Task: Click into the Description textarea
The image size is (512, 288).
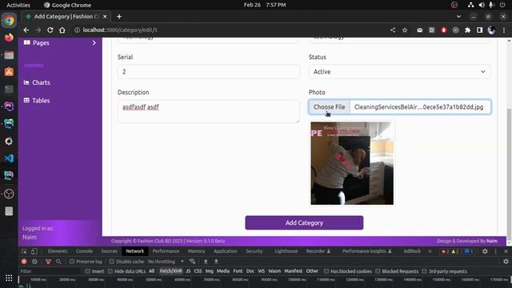Action: tap(208, 111)
